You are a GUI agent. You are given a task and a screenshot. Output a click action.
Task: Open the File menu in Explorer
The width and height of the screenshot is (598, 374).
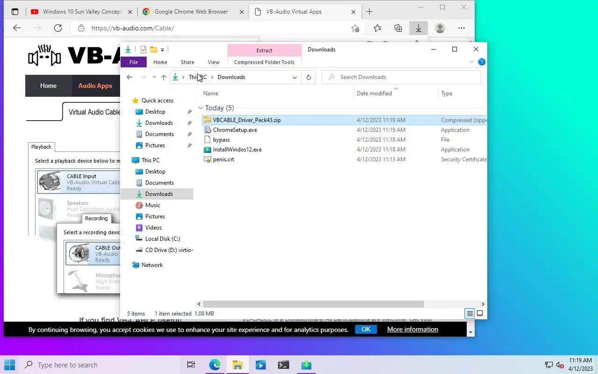pos(134,62)
